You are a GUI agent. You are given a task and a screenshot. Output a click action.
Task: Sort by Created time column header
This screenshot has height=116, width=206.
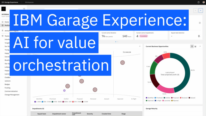click(106, 114)
